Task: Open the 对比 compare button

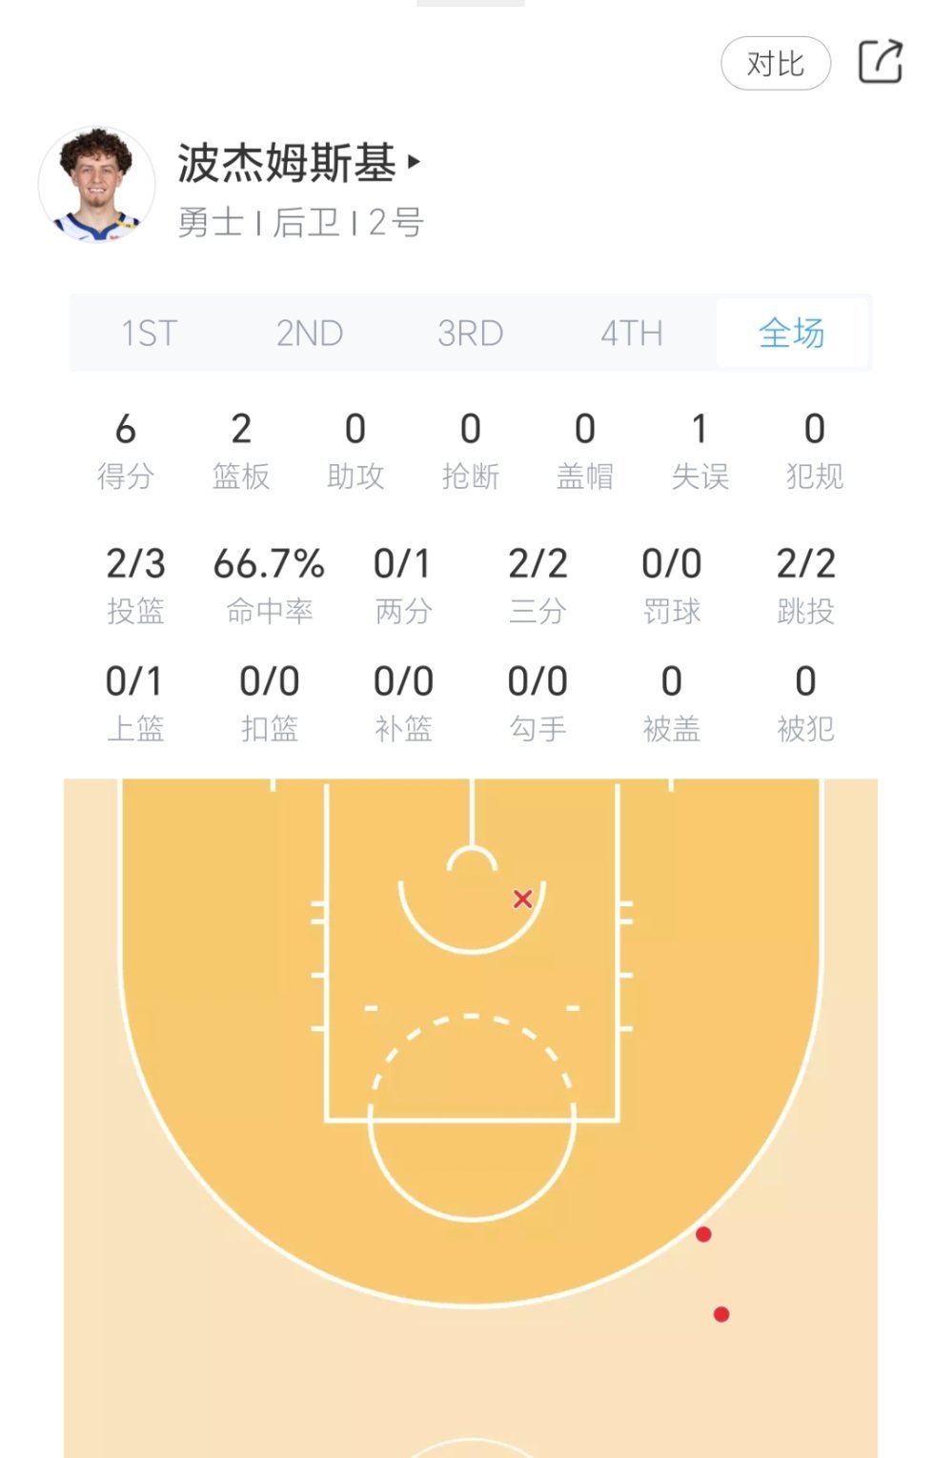Action: tap(776, 64)
